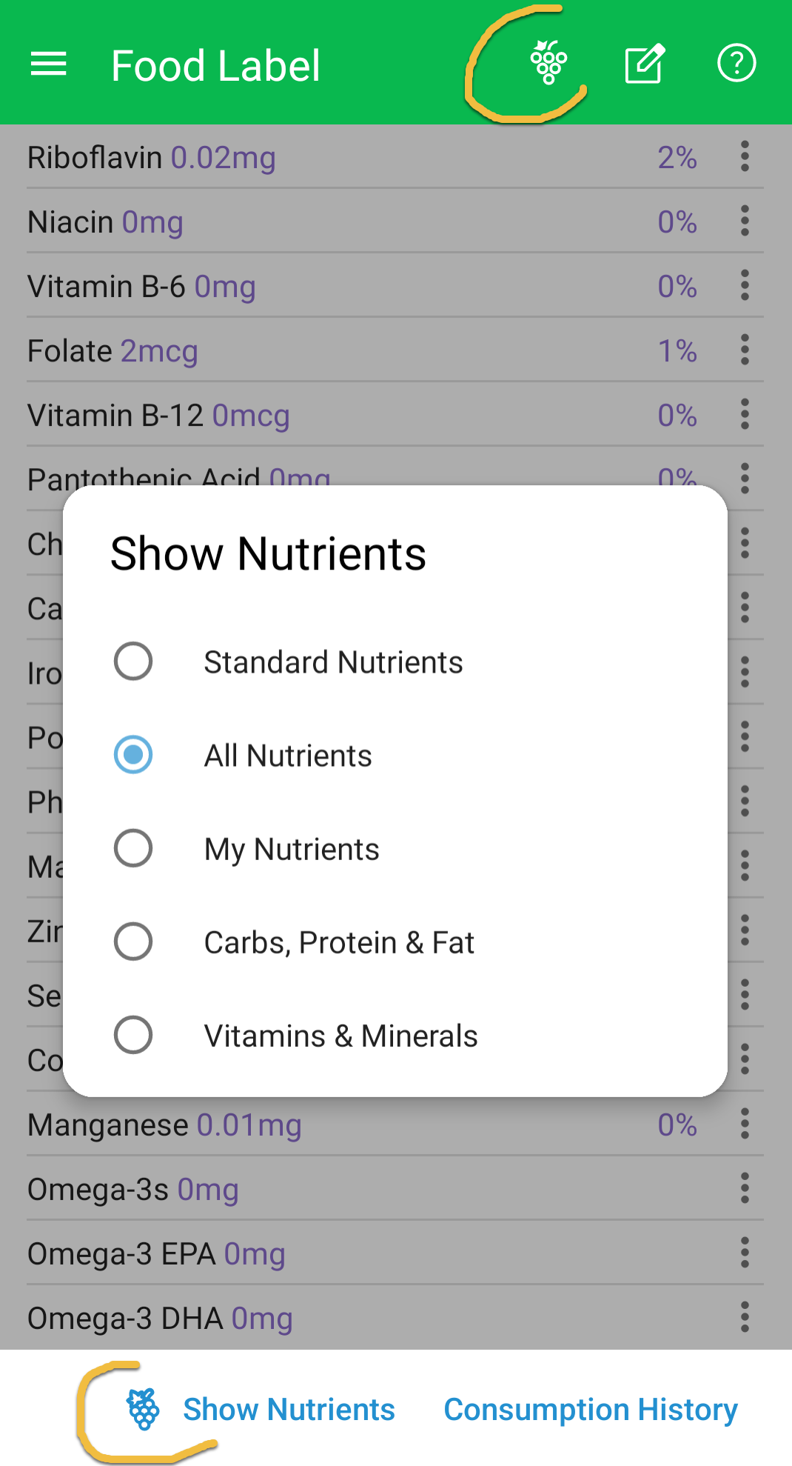
Task: Tap the grapes nutrients icon in header
Action: pyautogui.click(x=548, y=63)
